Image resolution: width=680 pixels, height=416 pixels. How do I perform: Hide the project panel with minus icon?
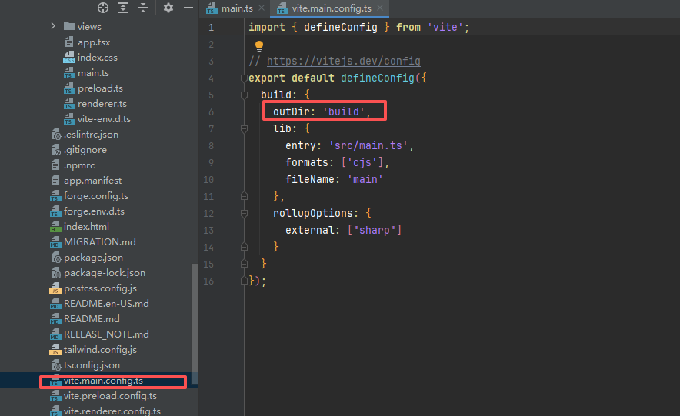(x=188, y=8)
